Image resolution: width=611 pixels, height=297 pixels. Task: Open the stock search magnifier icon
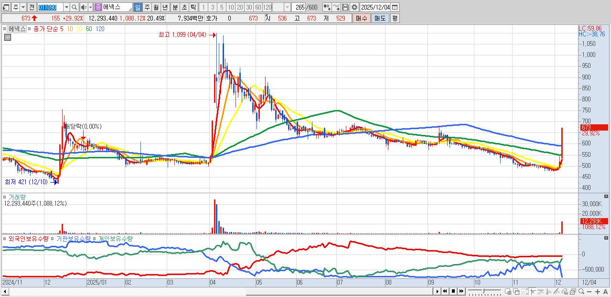point(75,7)
